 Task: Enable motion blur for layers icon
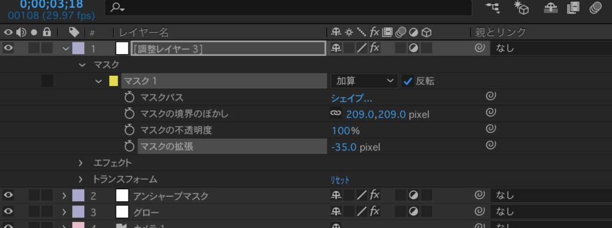click(x=595, y=7)
